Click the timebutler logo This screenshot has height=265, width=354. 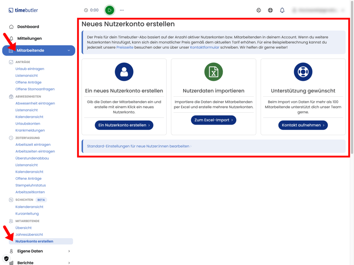click(x=23, y=10)
